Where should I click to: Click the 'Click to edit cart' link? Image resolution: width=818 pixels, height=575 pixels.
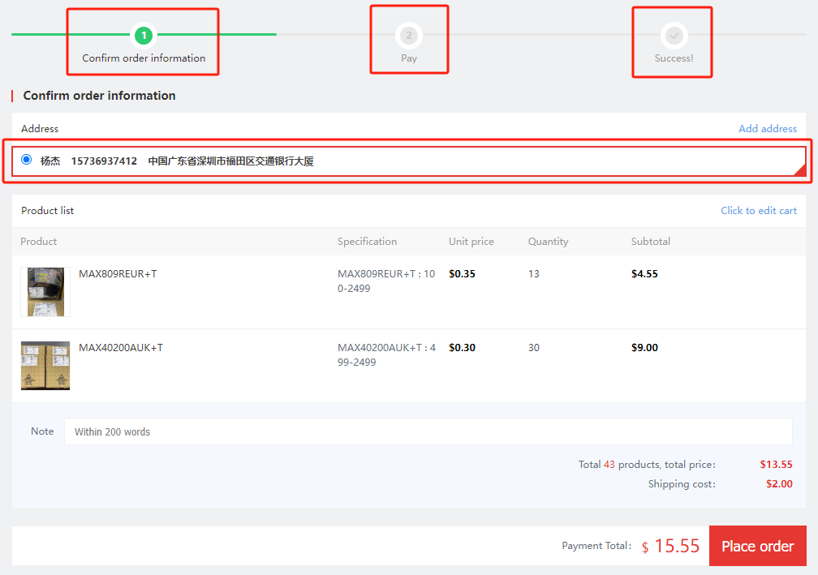tap(758, 211)
